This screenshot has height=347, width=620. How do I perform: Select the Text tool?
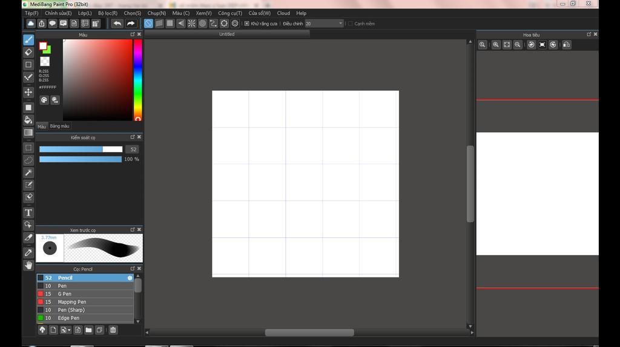click(x=28, y=213)
